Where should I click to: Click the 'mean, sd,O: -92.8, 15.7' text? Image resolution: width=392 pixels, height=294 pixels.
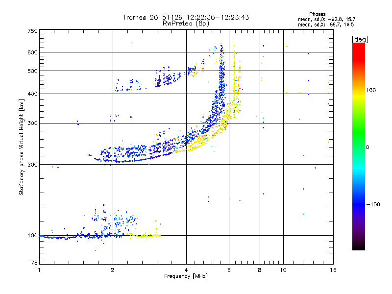coord(326,19)
